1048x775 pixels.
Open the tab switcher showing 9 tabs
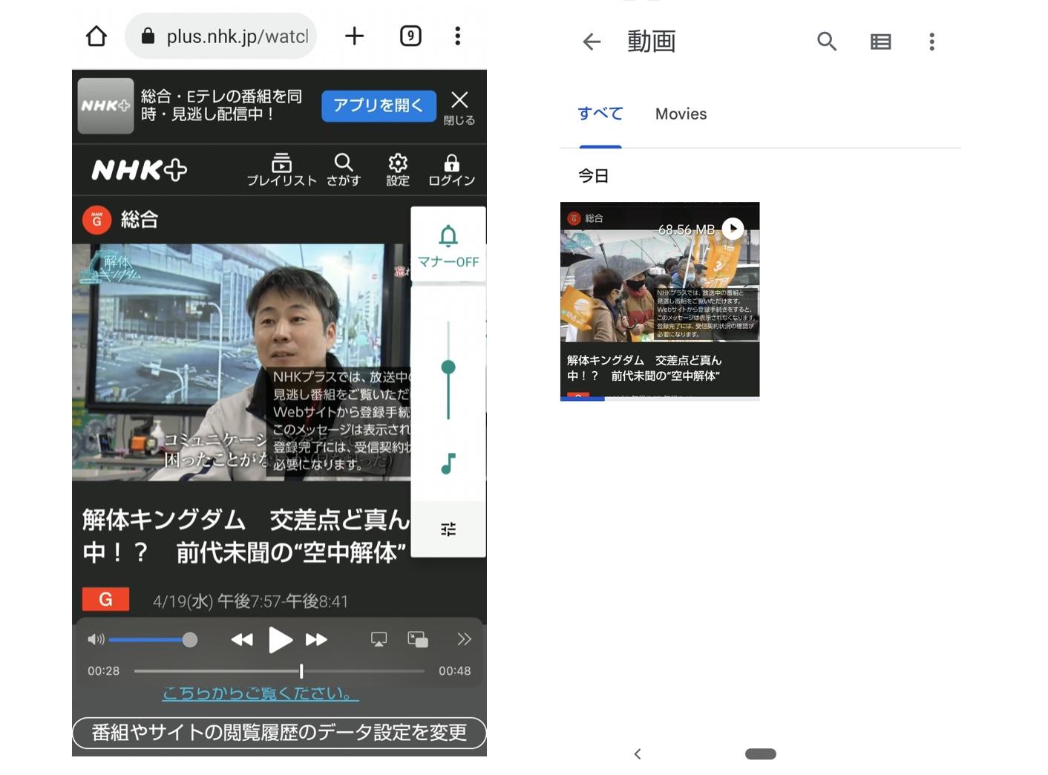coord(410,36)
